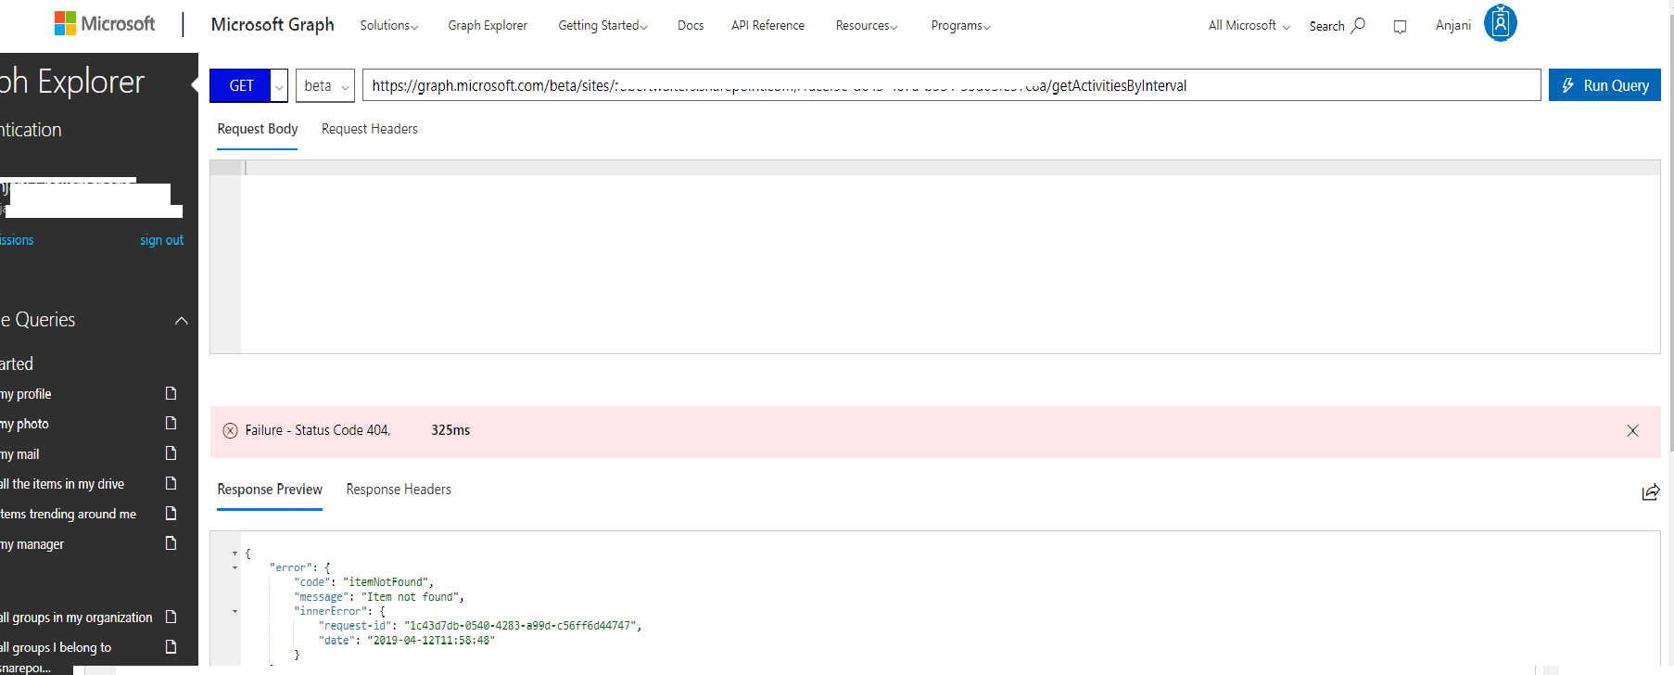Viewport: 1674px width, 675px height.
Task: Click the cart icon in header
Action: pos(1400,27)
